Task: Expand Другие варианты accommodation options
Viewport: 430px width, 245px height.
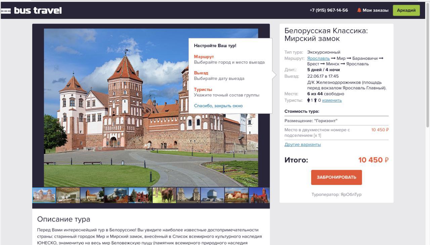Action: [x=303, y=145]
